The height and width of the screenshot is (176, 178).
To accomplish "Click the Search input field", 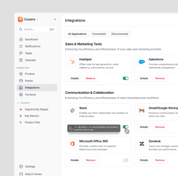I will (37, 29).
